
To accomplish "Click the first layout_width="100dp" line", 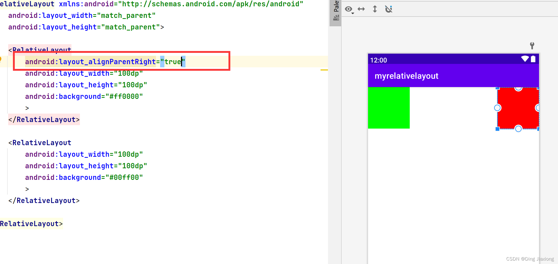I will click(84, 73).
